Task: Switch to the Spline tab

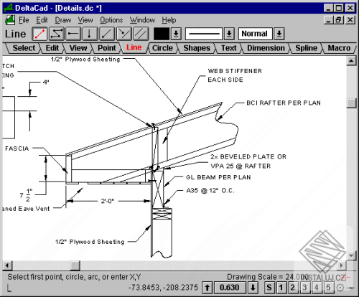Action: coord(306,48)
